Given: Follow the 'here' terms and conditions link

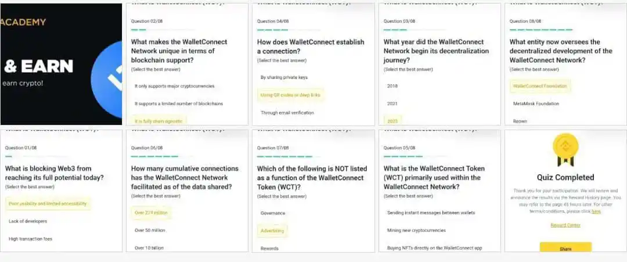Looking at the screenshot, I should 596,211.
